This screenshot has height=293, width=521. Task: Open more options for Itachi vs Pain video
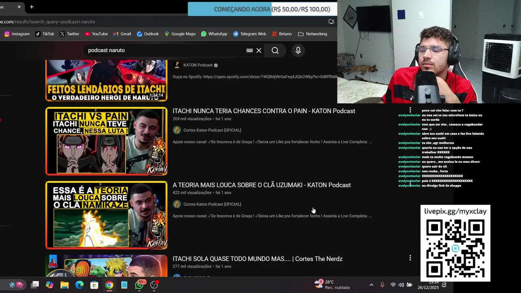(x=410, y=110)
